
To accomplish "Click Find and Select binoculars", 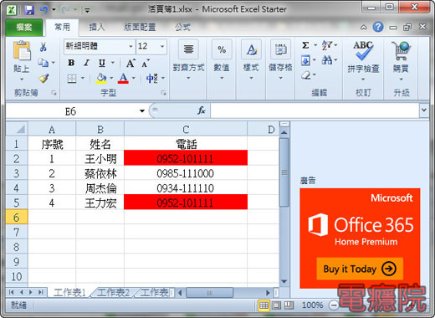I will pos(327,60).
